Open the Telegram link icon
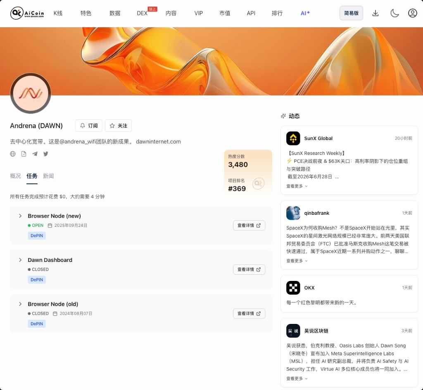 pyautogui.click(x=35, y=154)
